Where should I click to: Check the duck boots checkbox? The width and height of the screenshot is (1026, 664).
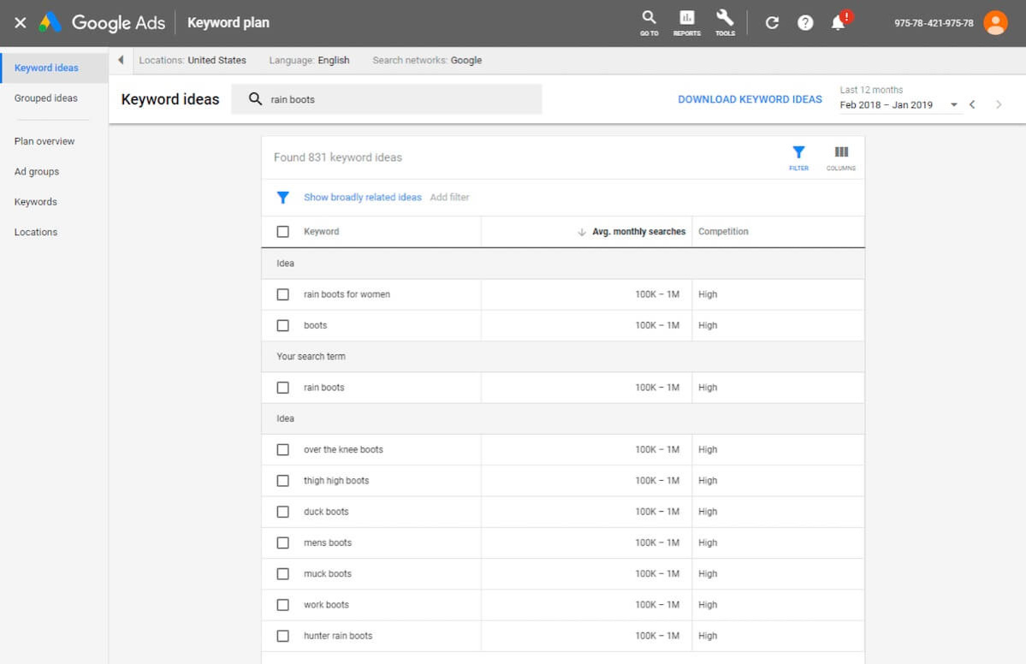click(x=282, y=512)
